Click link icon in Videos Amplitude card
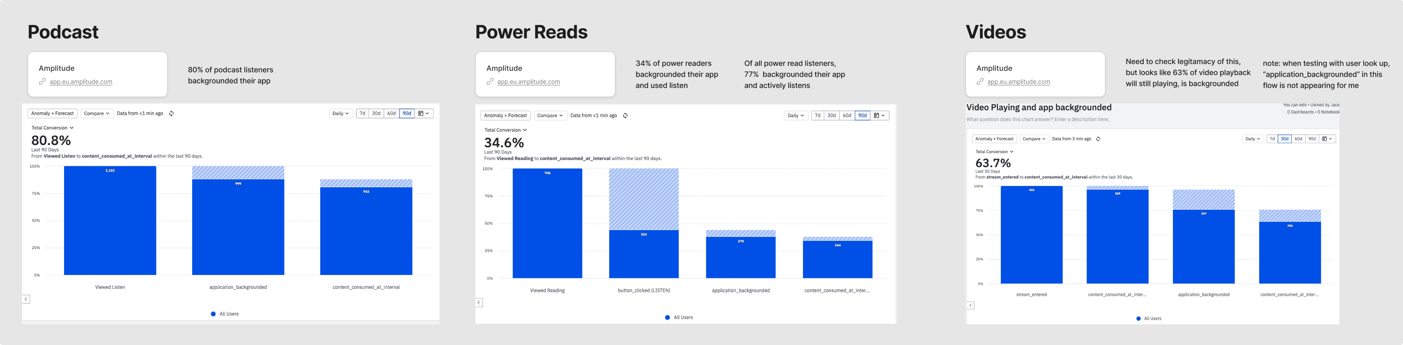Screen dimensions: 1403x345 tap(980, 81)
